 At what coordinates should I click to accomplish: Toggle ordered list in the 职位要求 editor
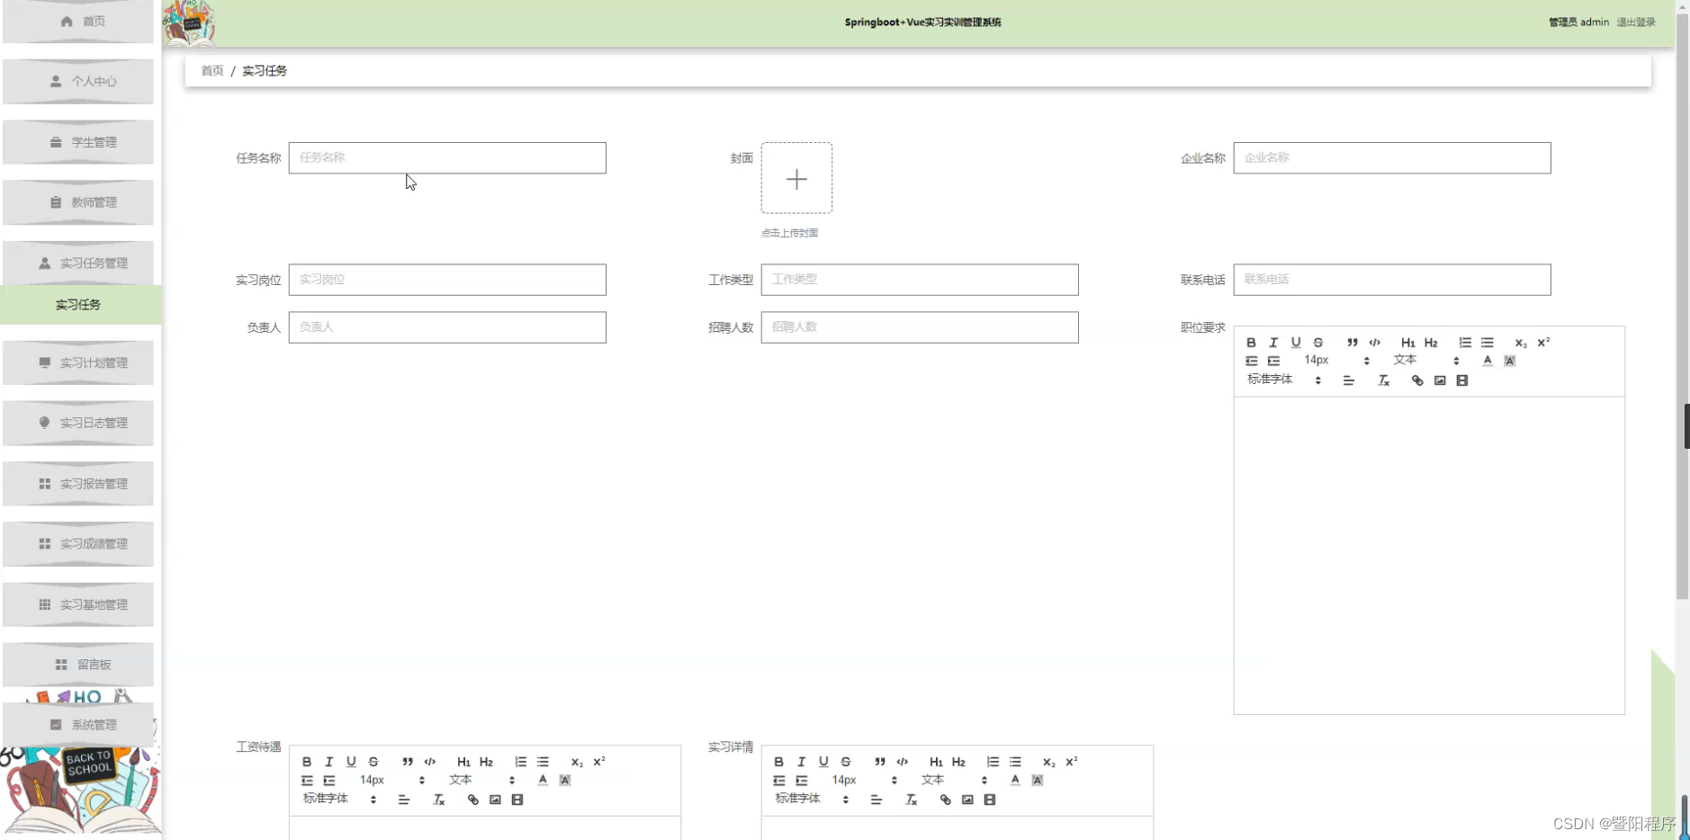1465,343
